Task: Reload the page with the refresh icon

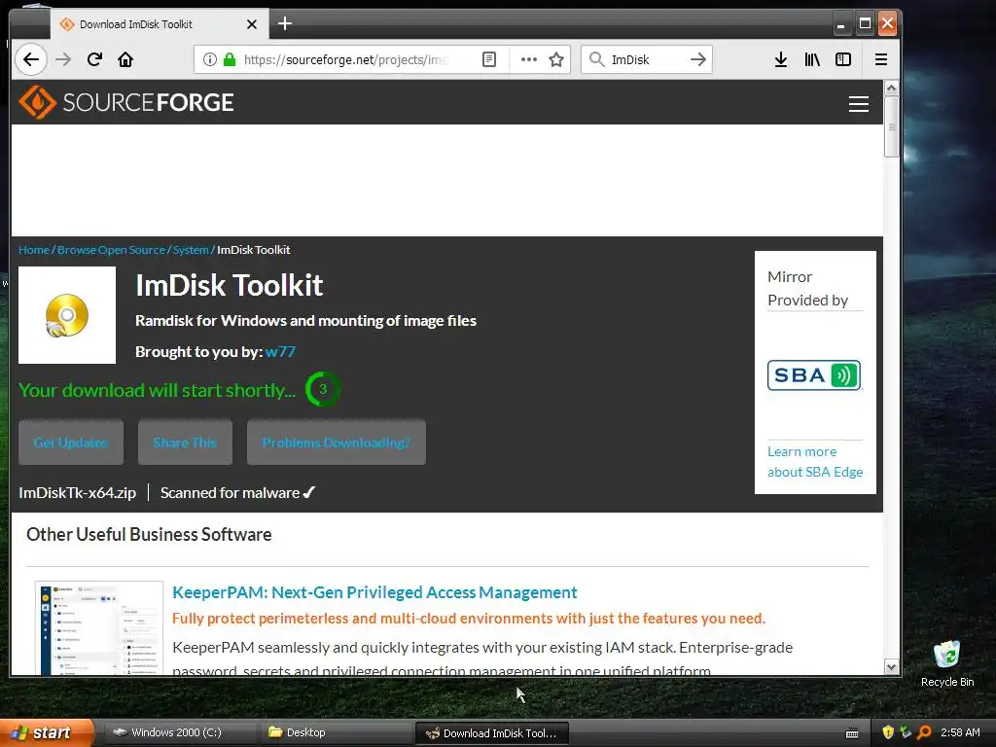Action: coord(94,59)
